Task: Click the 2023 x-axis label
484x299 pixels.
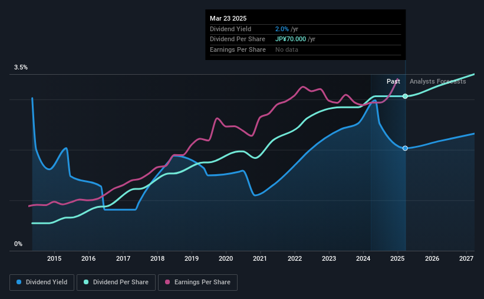Action: pos(329,258)
